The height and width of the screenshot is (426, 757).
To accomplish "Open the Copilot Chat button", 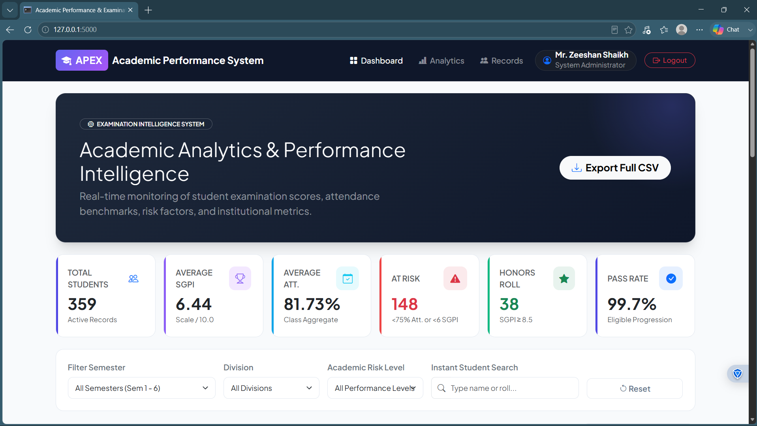I will tap(726, 30).
